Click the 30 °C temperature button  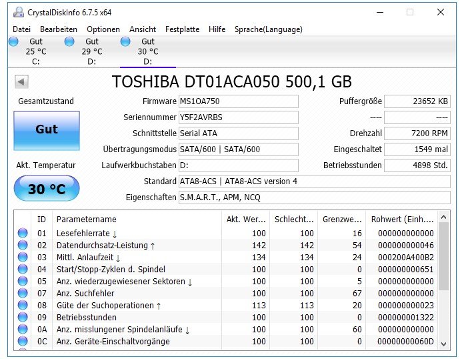pyautogui.click(x=47, y=188)
